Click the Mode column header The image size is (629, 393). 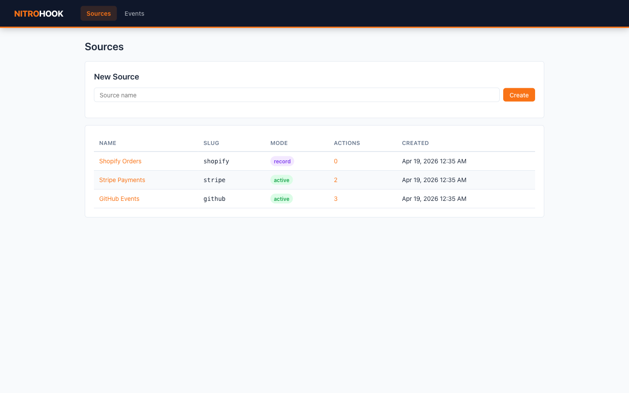pyautogui.click(x=279, y=143)
